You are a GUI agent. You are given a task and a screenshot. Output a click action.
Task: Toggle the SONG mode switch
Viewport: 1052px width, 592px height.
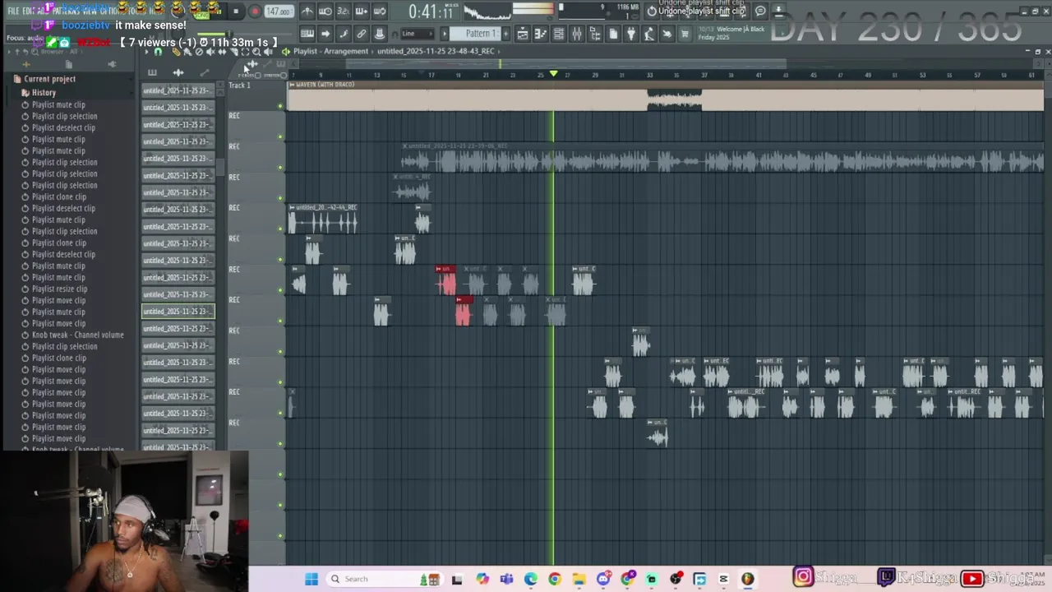[x=201, y=16]
